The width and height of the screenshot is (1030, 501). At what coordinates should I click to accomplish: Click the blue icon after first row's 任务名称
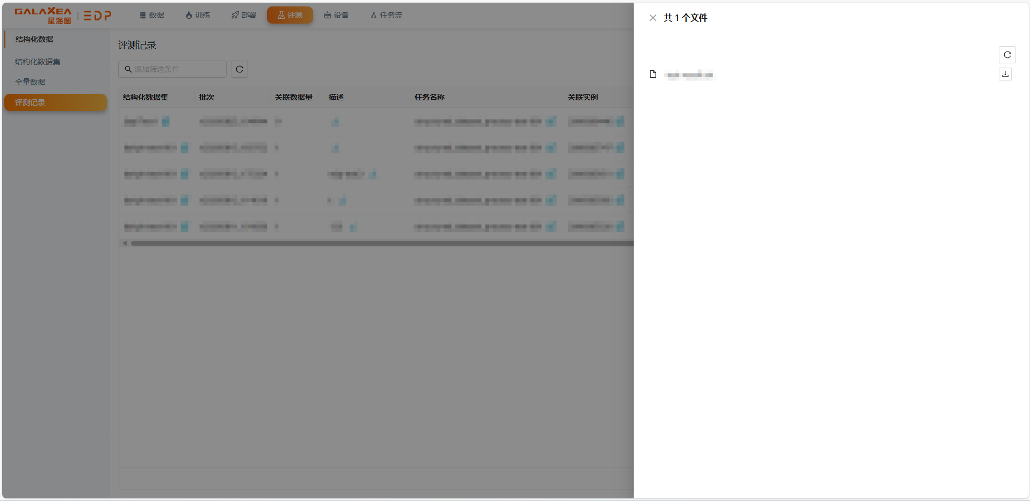click(x=550, y=122)
